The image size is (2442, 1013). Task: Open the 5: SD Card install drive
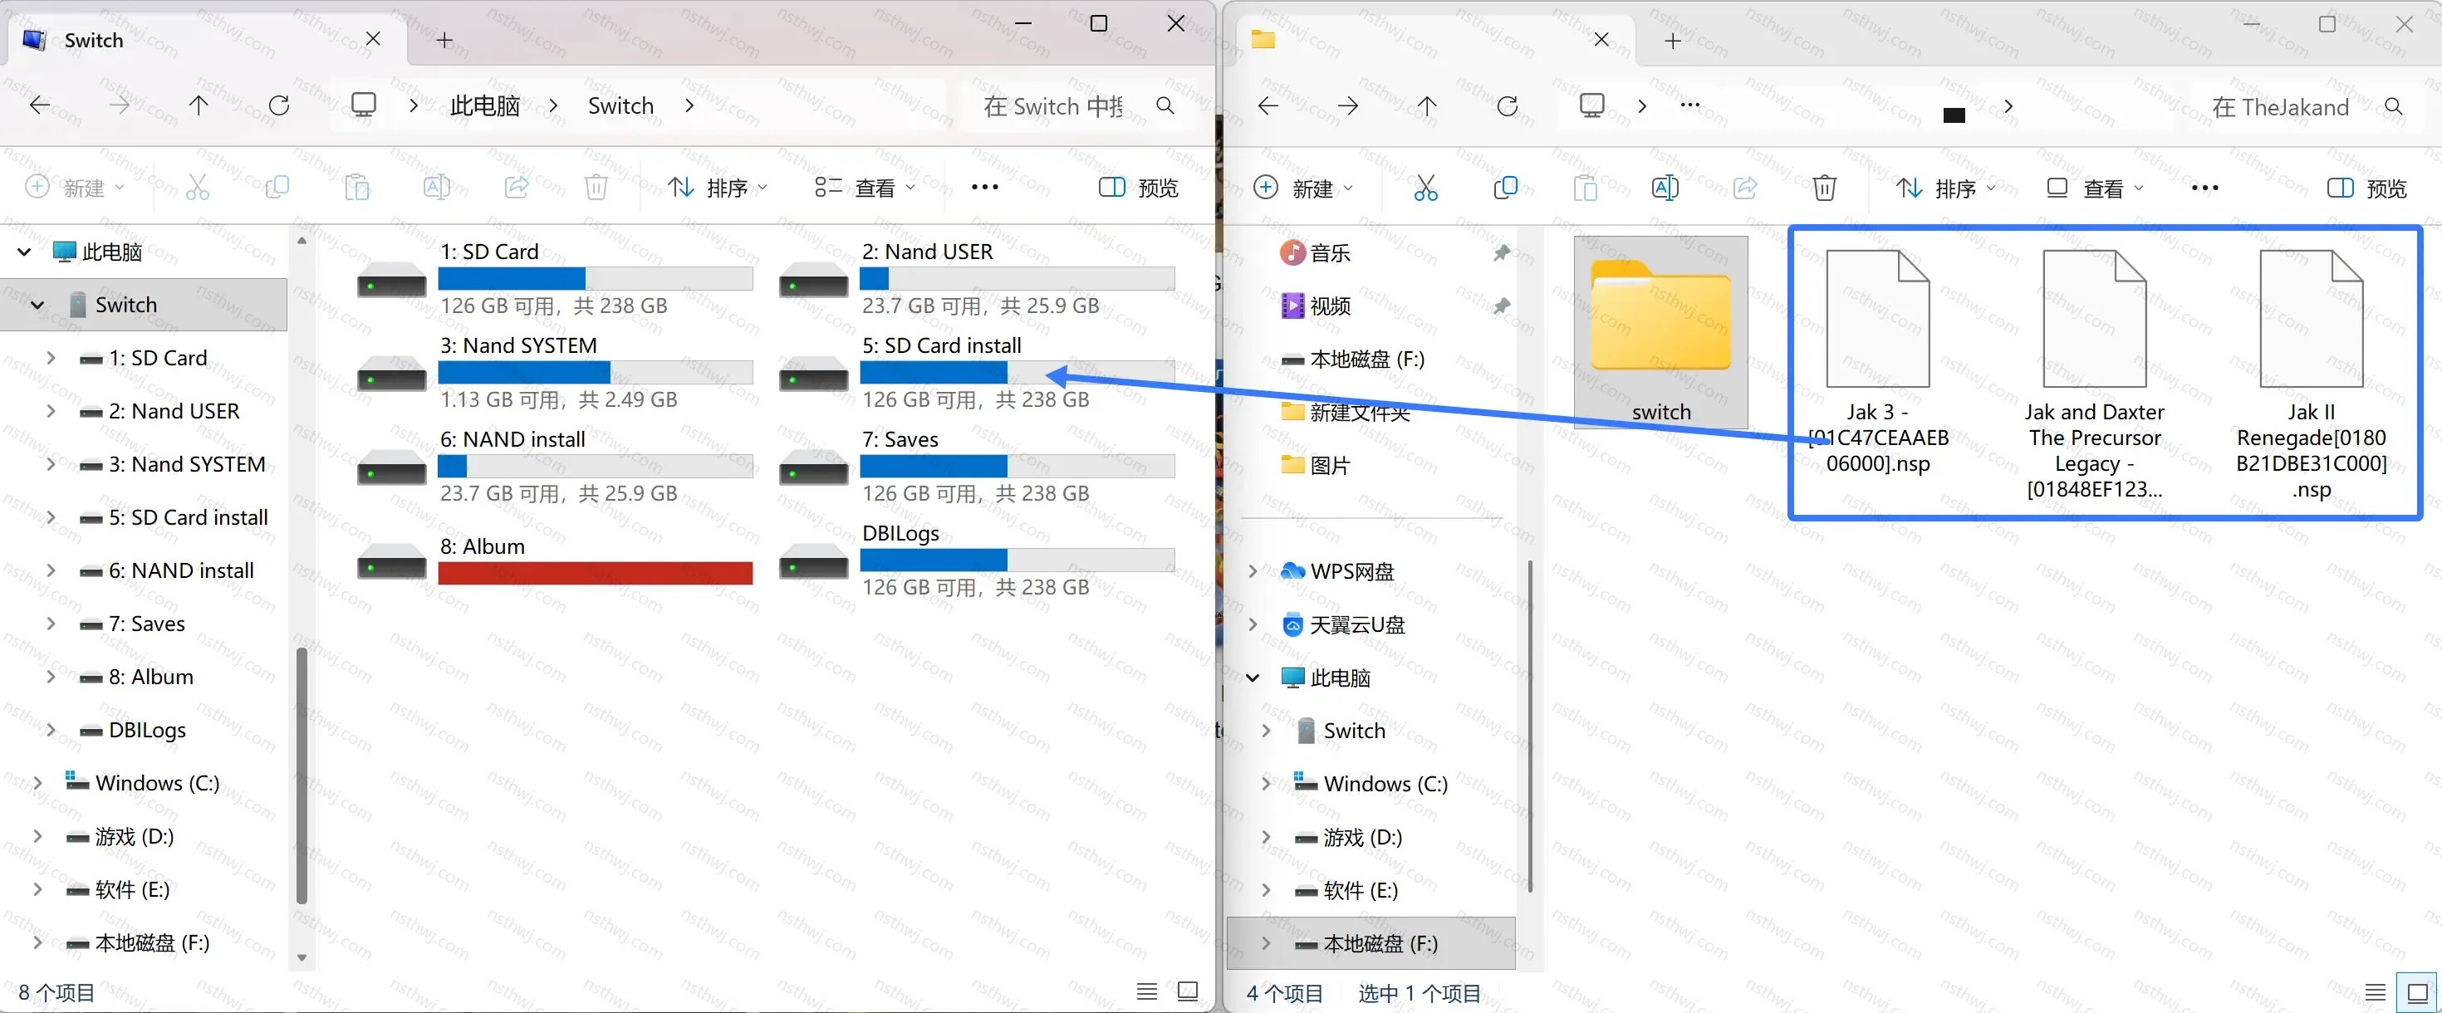pos(975,373)
